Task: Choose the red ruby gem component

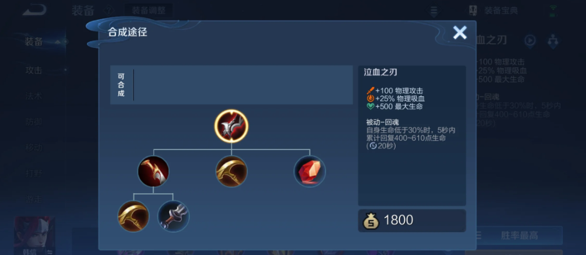Action: [x=310, y=172]
